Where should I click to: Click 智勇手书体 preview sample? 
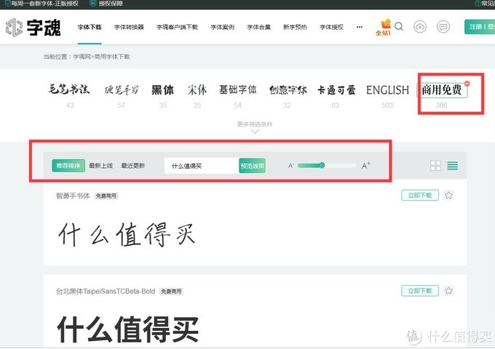127,234
